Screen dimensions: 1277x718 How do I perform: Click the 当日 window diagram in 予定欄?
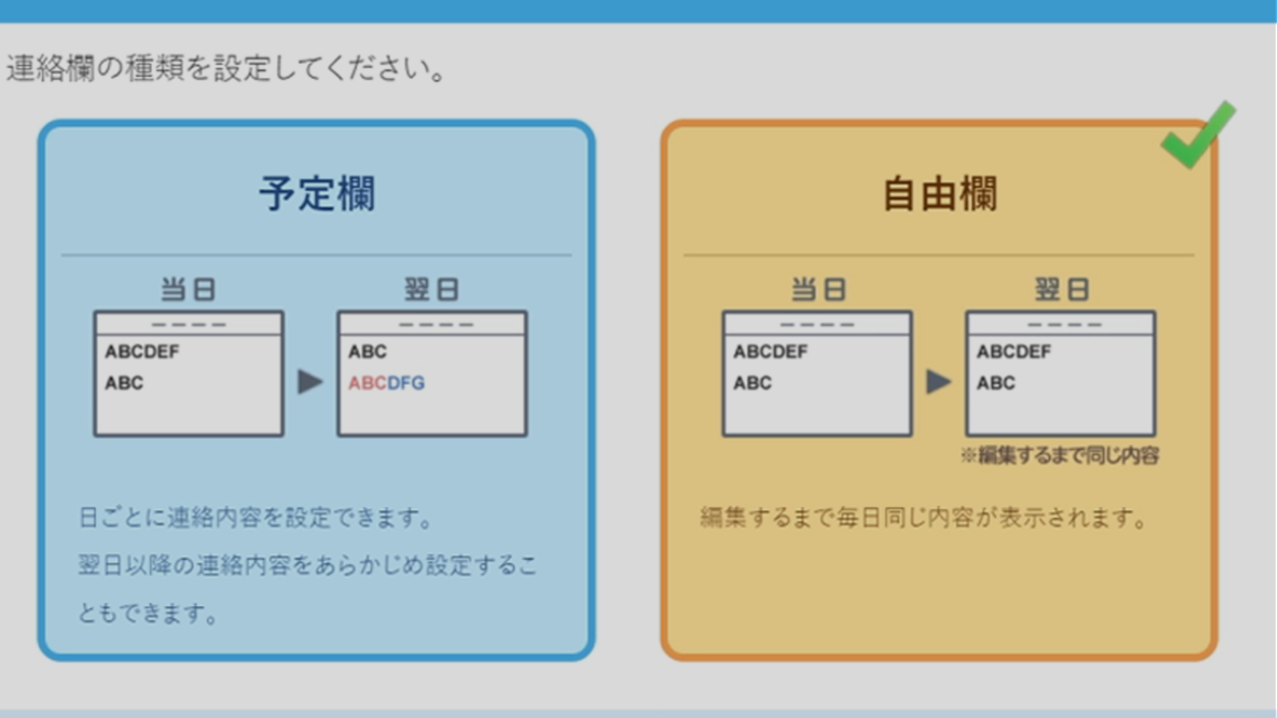click(x=189, y=374)
